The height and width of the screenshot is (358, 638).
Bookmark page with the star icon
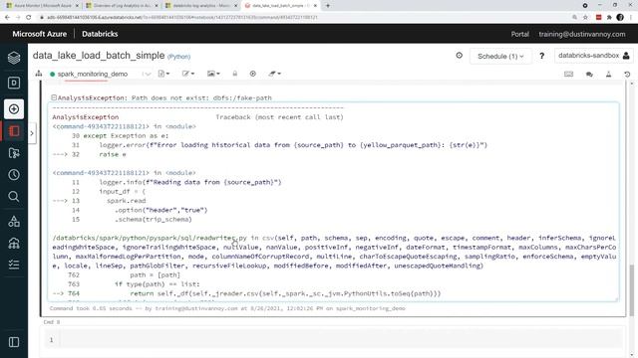tap(585, 18)
